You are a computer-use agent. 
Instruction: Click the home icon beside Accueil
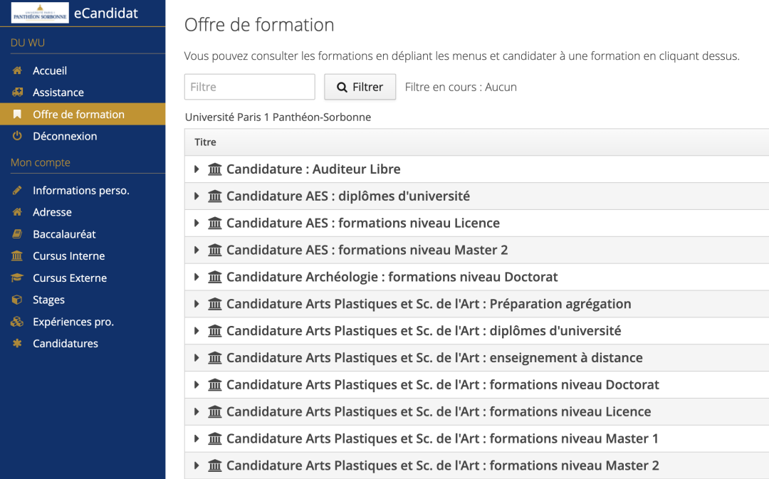[x=17, y=71]
